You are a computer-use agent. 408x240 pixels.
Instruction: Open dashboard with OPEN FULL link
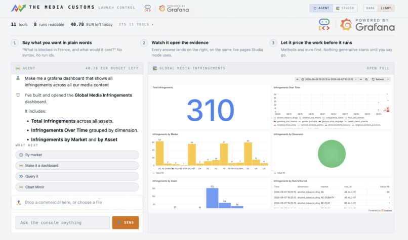click(x=378, y=68)
